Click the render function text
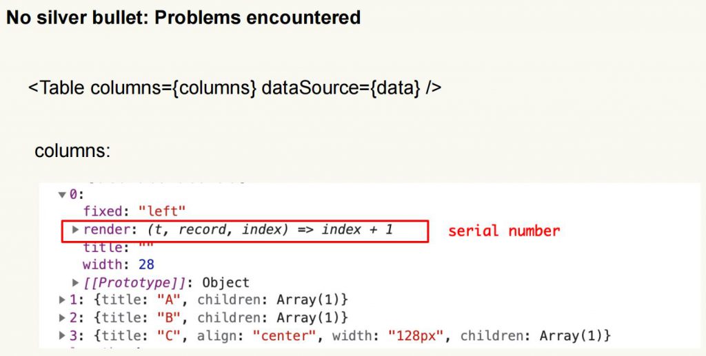The width and height of the screenshot is (706, 356). tap(238, 229)
